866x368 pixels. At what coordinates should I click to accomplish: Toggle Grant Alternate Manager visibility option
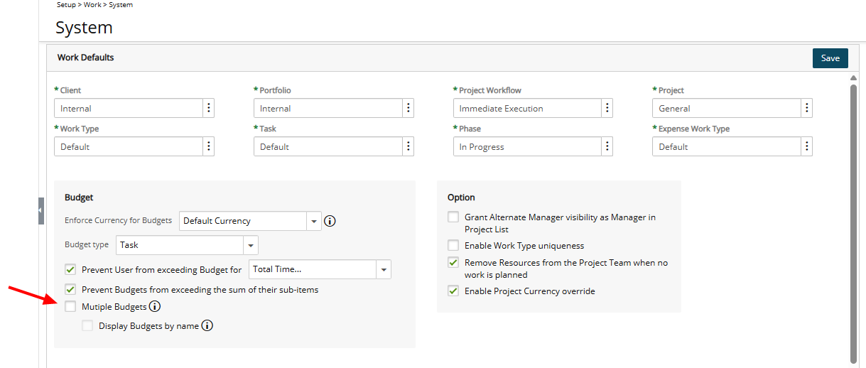click(x=453, y=217)
